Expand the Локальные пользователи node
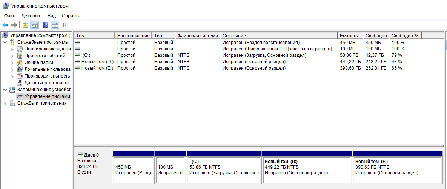Viewport: 447px width, 189px height. pyautogui.click(x=12, y=69)
